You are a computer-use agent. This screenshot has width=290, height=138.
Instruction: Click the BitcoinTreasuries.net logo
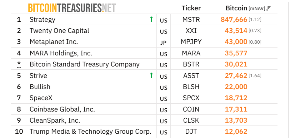[x=72, y=8]
